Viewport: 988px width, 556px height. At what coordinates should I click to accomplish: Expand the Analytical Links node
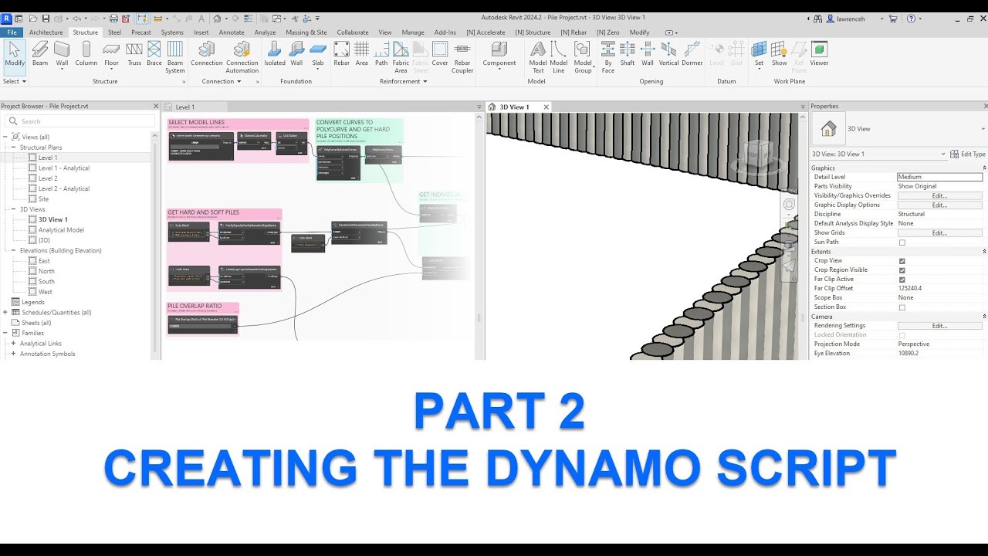[13, 344]
